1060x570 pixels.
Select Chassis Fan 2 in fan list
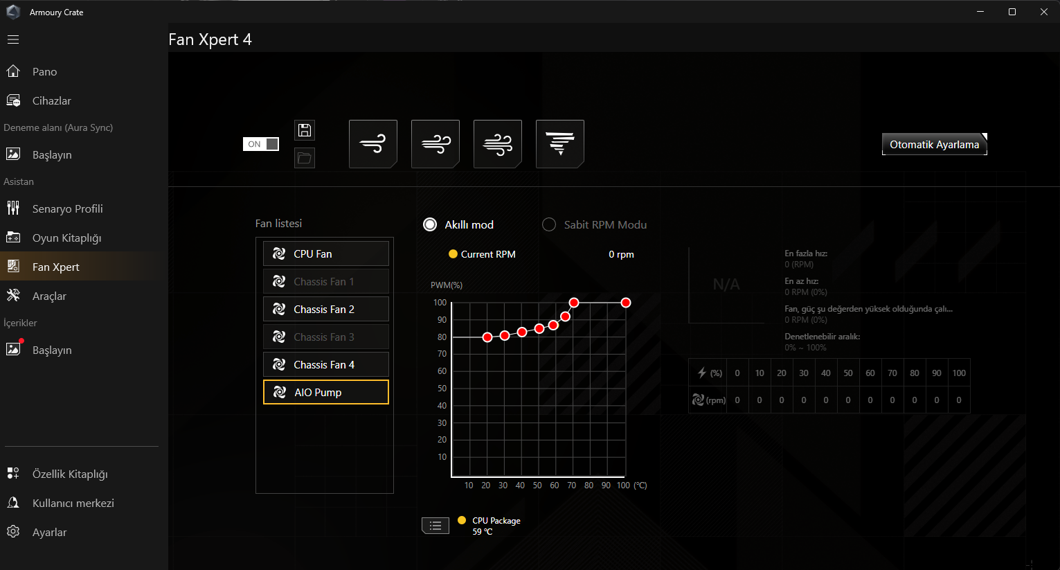(326, 309)
